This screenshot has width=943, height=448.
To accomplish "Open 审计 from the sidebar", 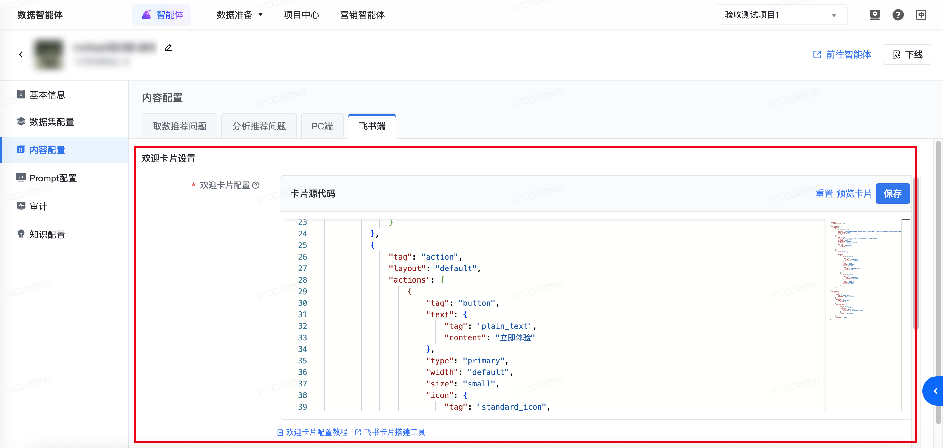I will coord(38,206).
